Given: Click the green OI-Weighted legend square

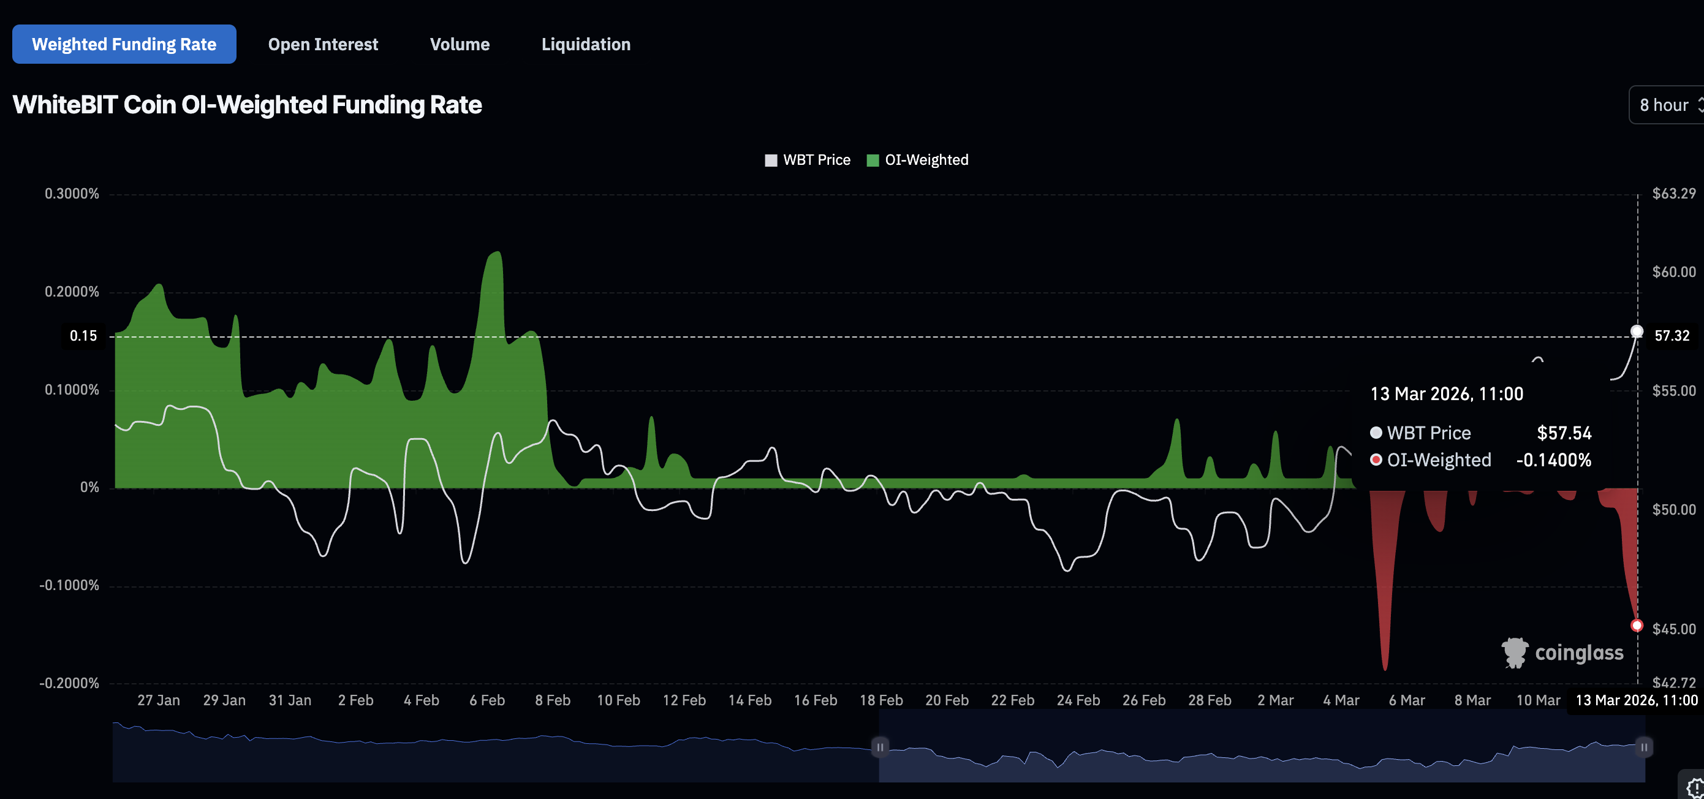Looking at the screenshot, I should pyautogui.click(x=873, y=160).
